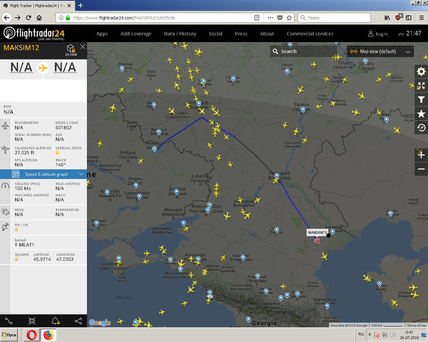
Task: Click the flight route icon in bottom bar
Action: point(9,321)
